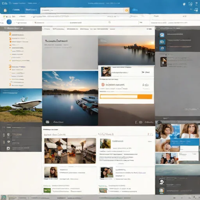
Task: Select the blue rounded square icon below the header
Action: pyautogui.click(x=9, y=22)
